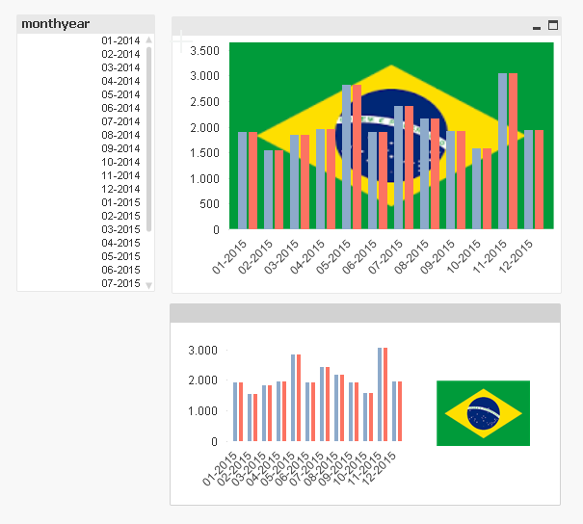Click the 01-2015 x-axis label in top chart
This screenshot has height=524, width=583.
coord(229,257)
